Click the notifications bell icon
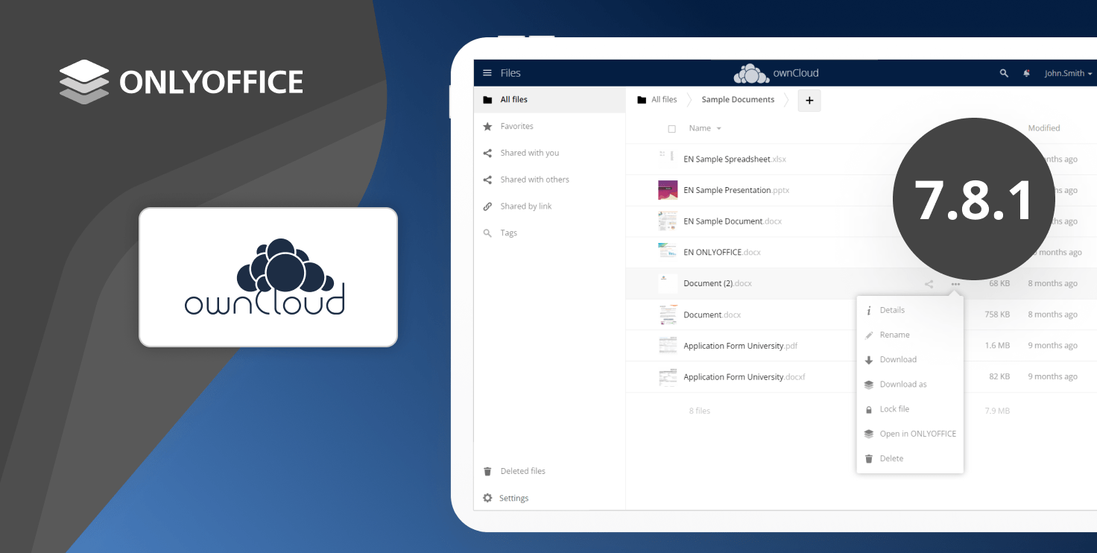The height and width of the screenshot is (553, 1097). click(1026, 72)
